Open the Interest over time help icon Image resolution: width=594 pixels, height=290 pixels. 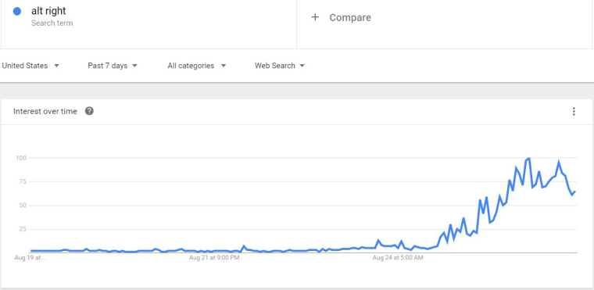(89, 111)
